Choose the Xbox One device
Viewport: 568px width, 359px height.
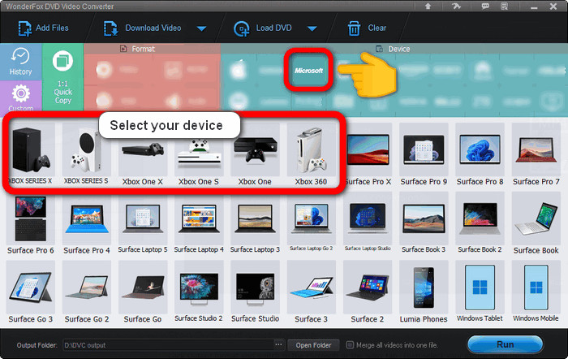(x=255, y=154)
